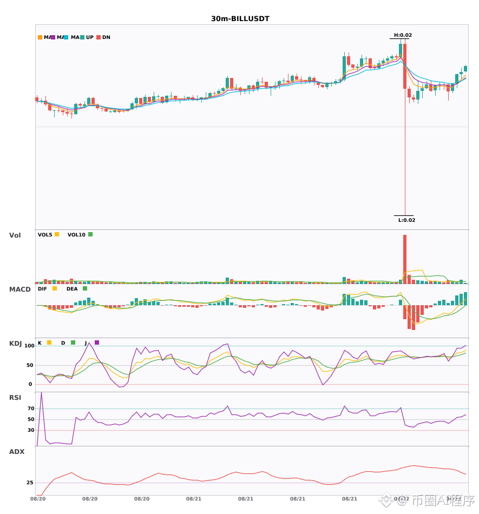The width and height of the screenshot is (479, 514).
Task: Click the L:0.02 low price label
Action: coord(406,220)
